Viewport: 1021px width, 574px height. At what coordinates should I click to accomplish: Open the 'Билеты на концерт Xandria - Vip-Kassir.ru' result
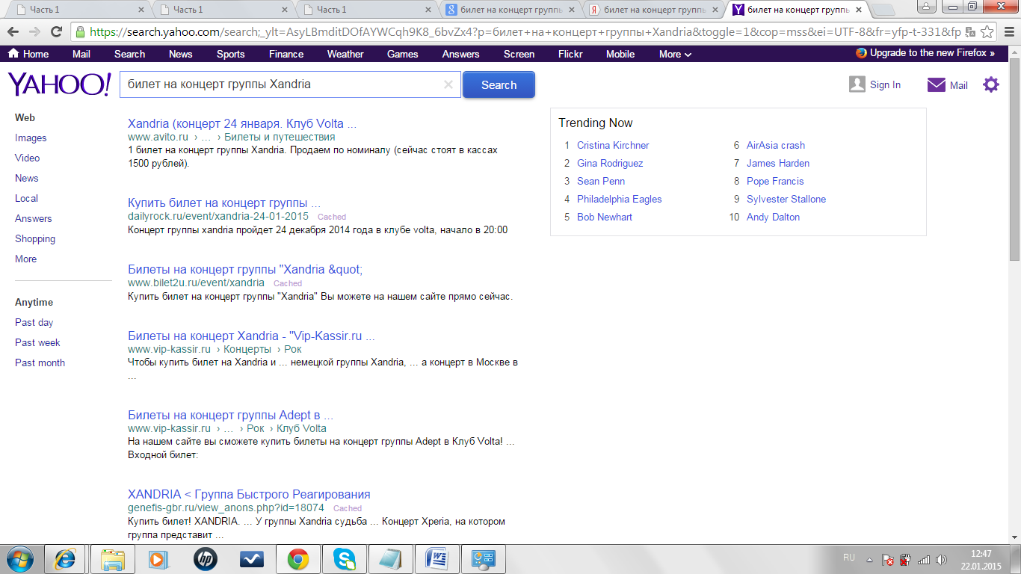[x=251, y=336]
